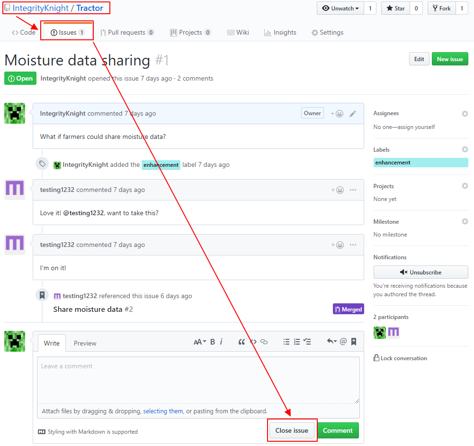Image resolution: width=474 pixels, height=446 pixels.
Task: Open the AA text size dropdown
Action: [x=199, y=341]
